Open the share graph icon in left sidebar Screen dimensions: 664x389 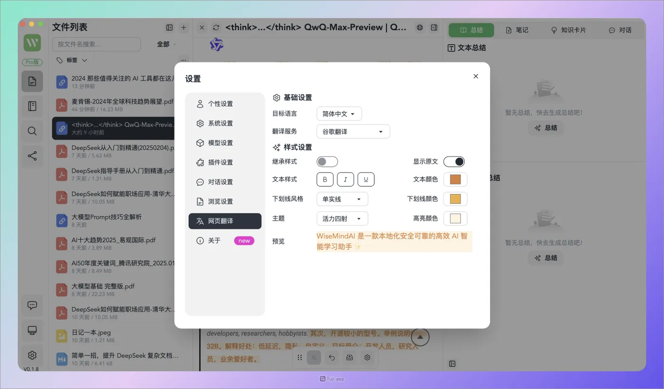pos(32,156)
